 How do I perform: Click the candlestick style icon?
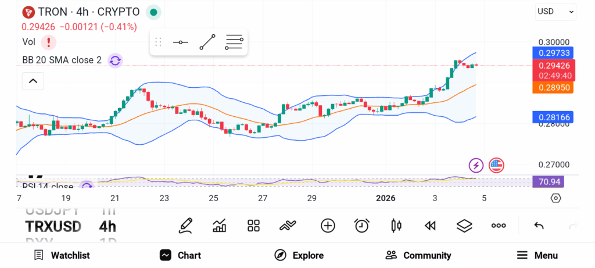click(396, 226)
